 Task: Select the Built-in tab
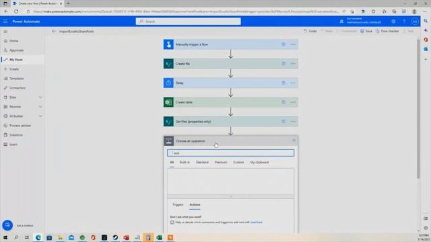pos(185,163)
